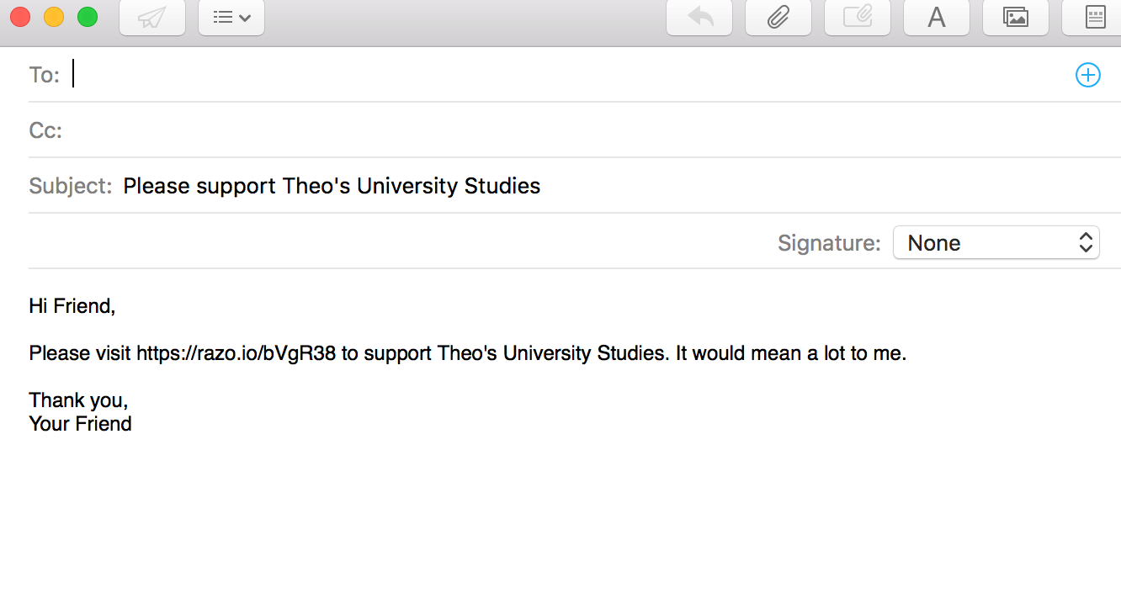Open the razo.io/bVgR38 link in body

point(236,353)
